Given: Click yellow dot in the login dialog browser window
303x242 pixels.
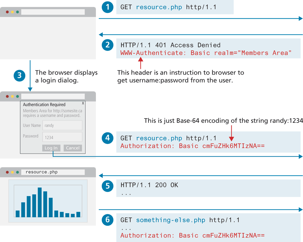Looking at the screenshot, I should (x=12, y=96).
